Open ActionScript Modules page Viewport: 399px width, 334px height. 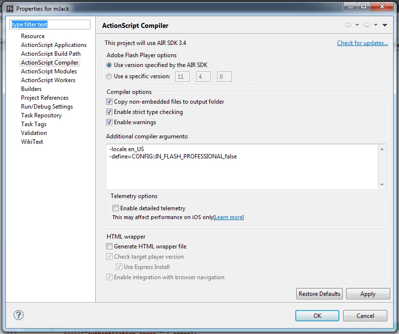click(49, 71)
